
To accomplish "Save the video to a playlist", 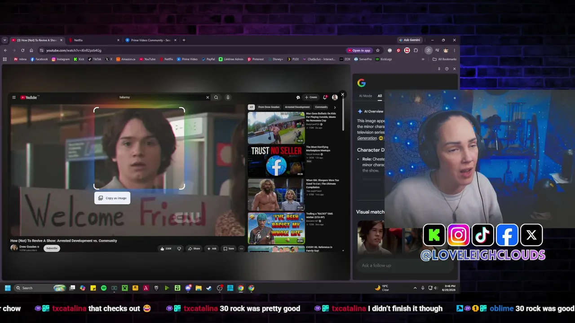I will pos(229,249).
